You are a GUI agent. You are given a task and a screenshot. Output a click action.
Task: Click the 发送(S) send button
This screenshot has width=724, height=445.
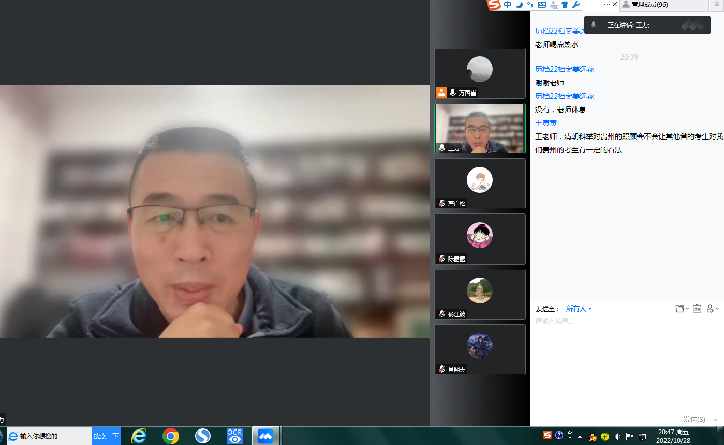click(x=694, y=419)
